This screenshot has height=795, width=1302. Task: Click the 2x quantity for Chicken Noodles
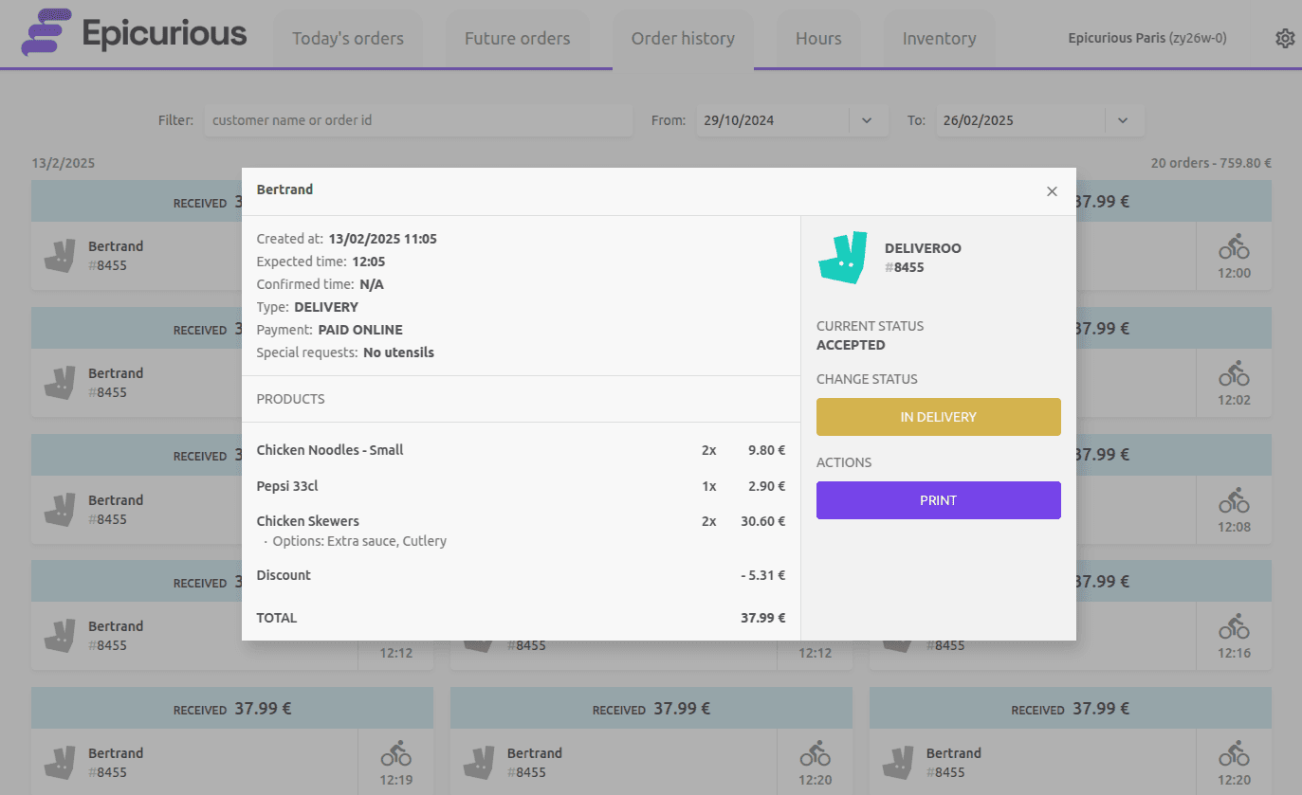[709, 450]
